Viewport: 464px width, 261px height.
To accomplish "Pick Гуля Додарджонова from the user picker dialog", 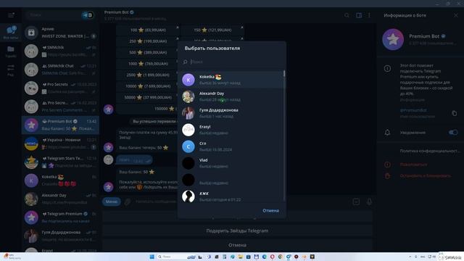I will (x=231, y=113).
